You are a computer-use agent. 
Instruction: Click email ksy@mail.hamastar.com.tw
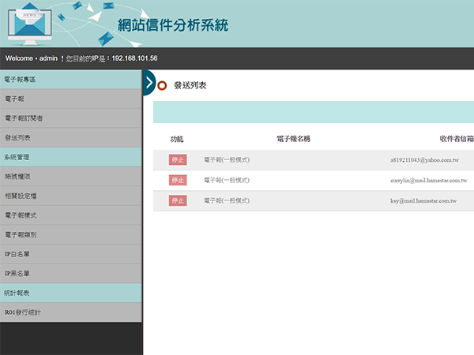coord(423,200)
